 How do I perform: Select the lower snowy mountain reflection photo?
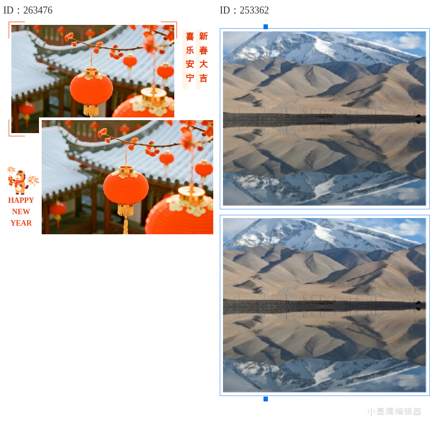[324, 305]
